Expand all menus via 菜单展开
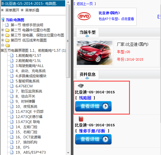The image size is (161, 155). (12, 10)
